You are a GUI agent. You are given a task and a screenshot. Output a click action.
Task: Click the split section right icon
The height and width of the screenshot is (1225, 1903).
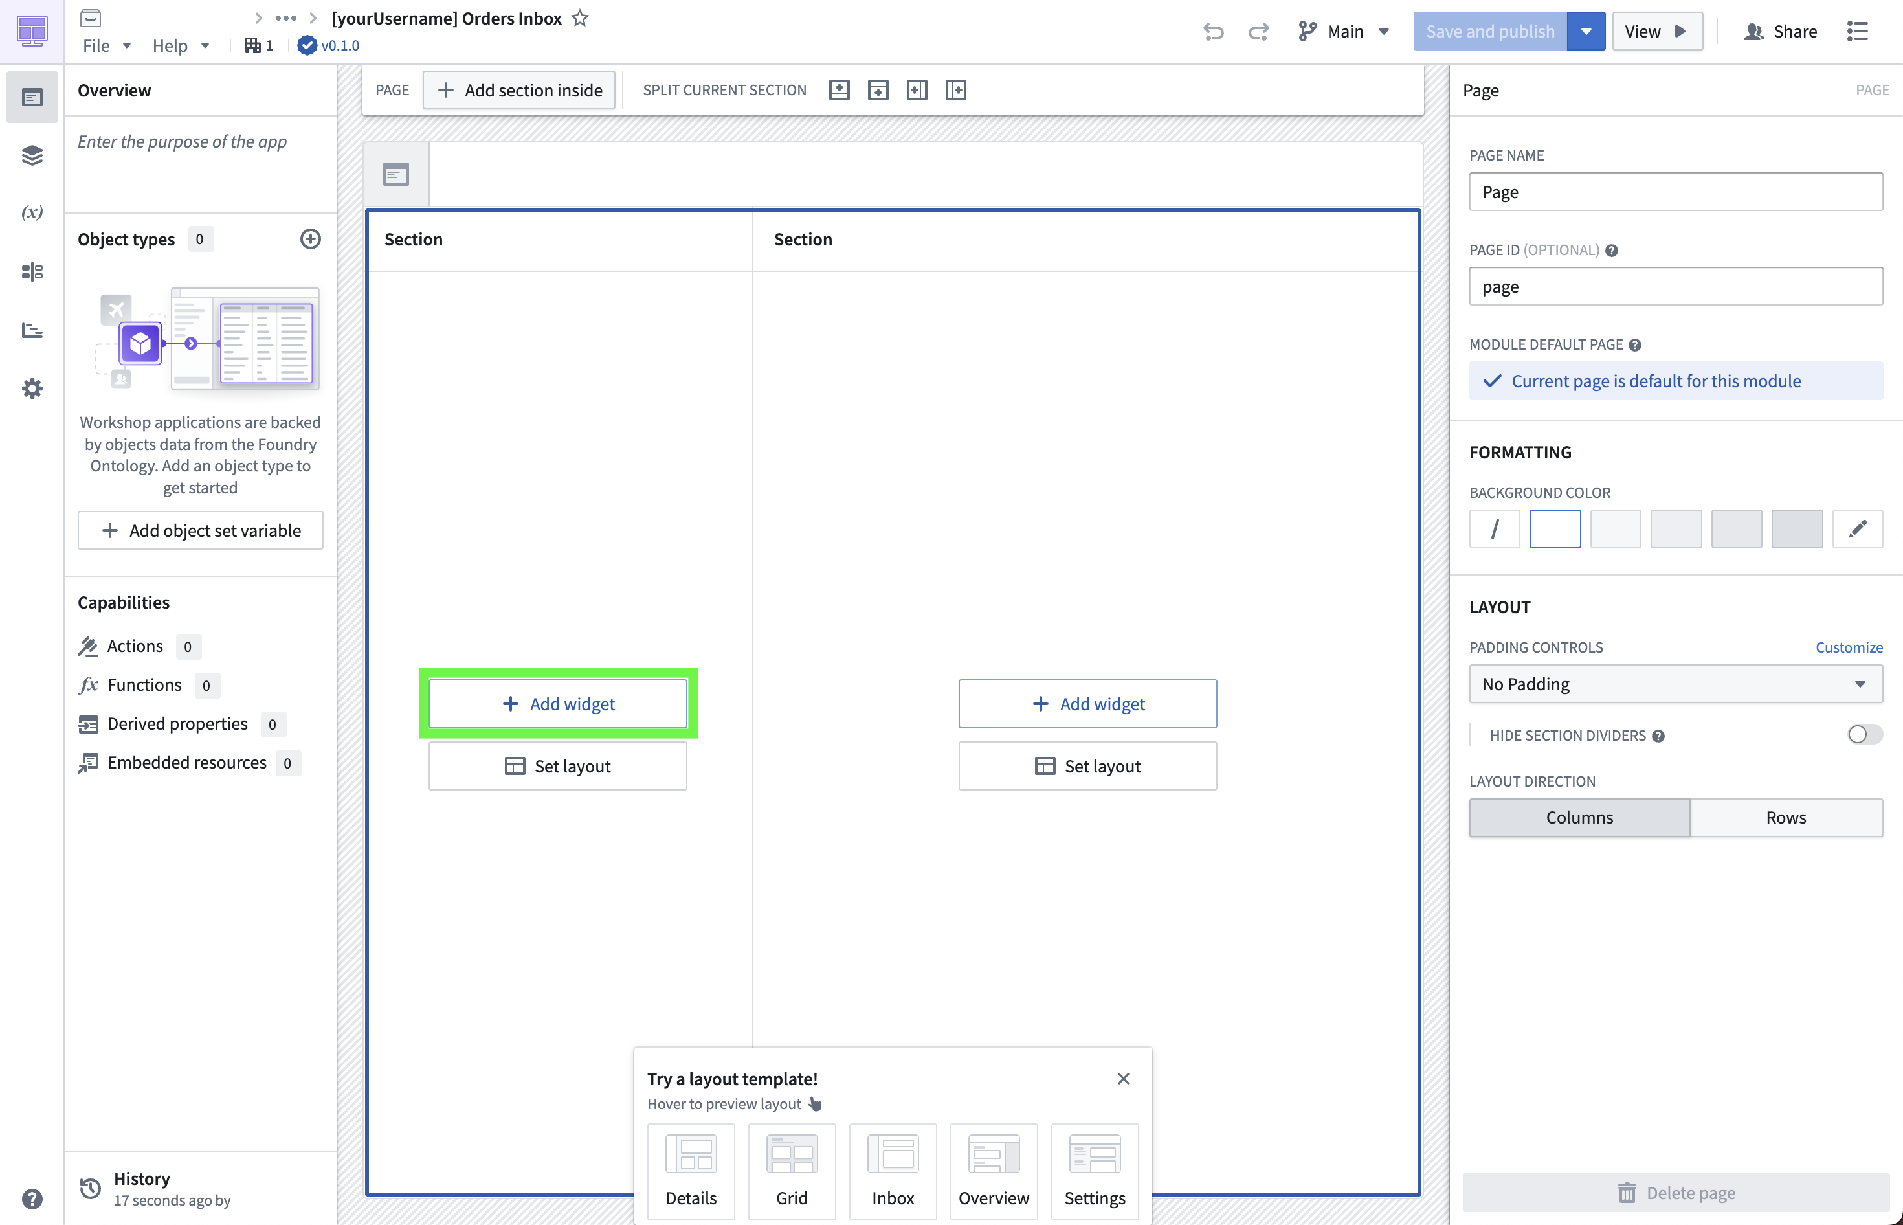click(955, 90)
